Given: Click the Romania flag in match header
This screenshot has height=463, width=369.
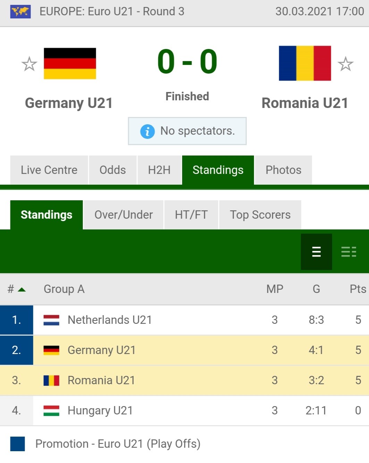Looking at the screenshot, I should (x=305, y=63).
